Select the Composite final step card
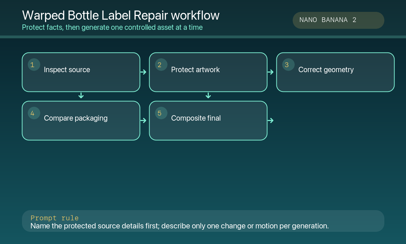 point(208,121)
